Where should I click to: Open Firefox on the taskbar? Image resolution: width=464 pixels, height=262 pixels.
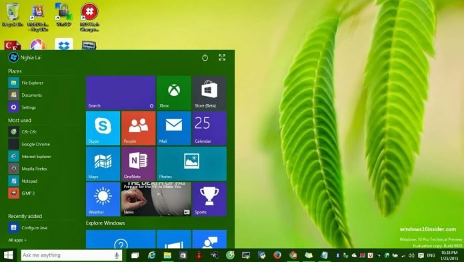click(x=277, y=255)
